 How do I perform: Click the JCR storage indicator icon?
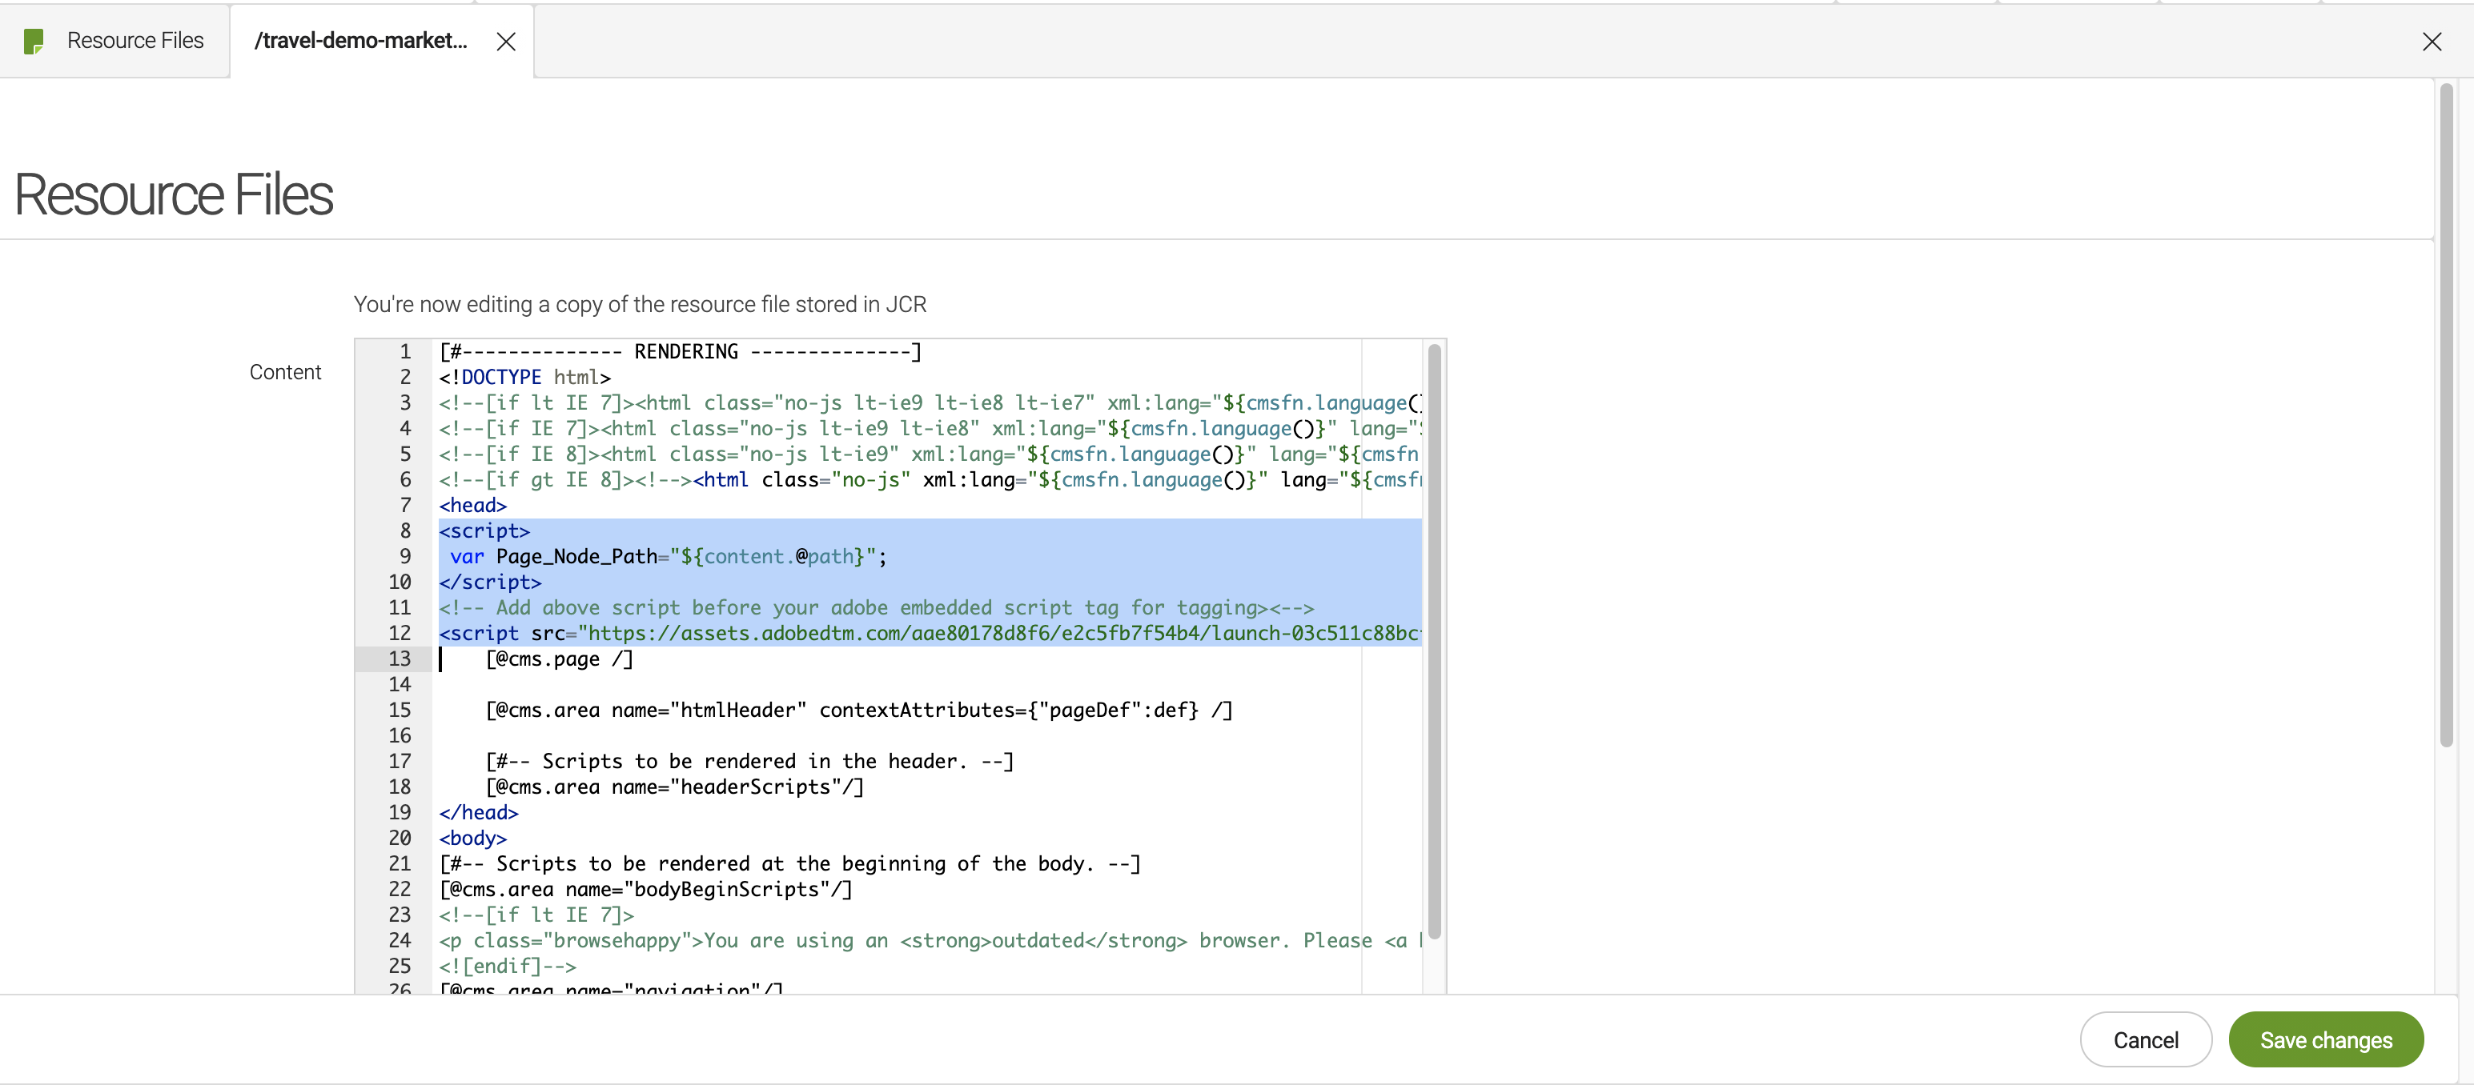click(x=33, y=39)
